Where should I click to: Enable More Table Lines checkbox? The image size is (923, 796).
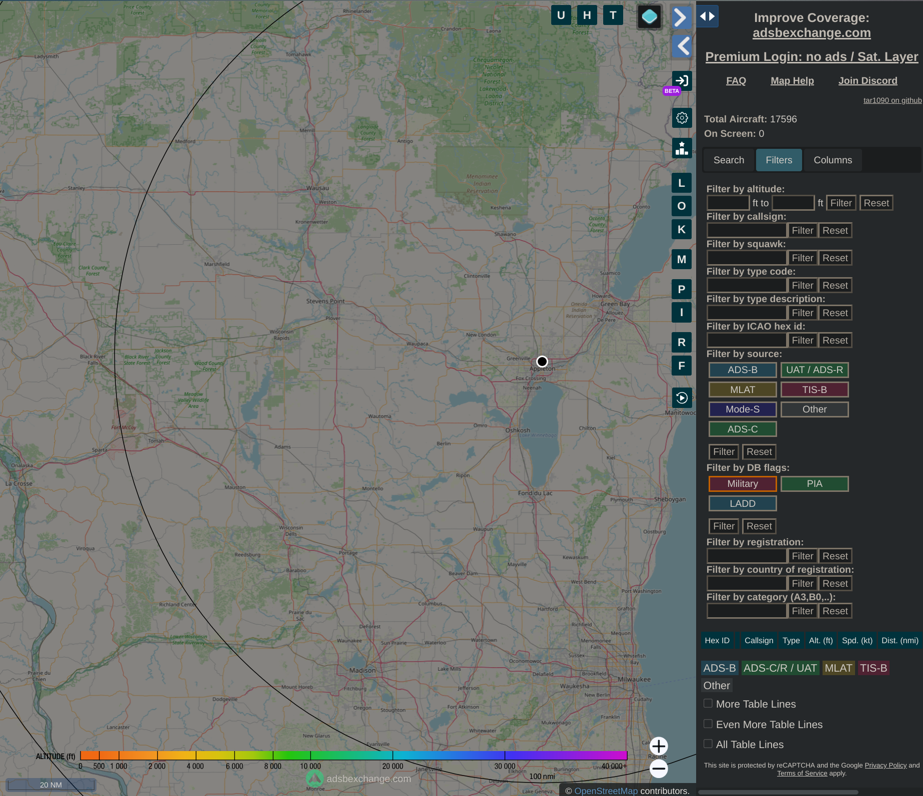[708, 703]
